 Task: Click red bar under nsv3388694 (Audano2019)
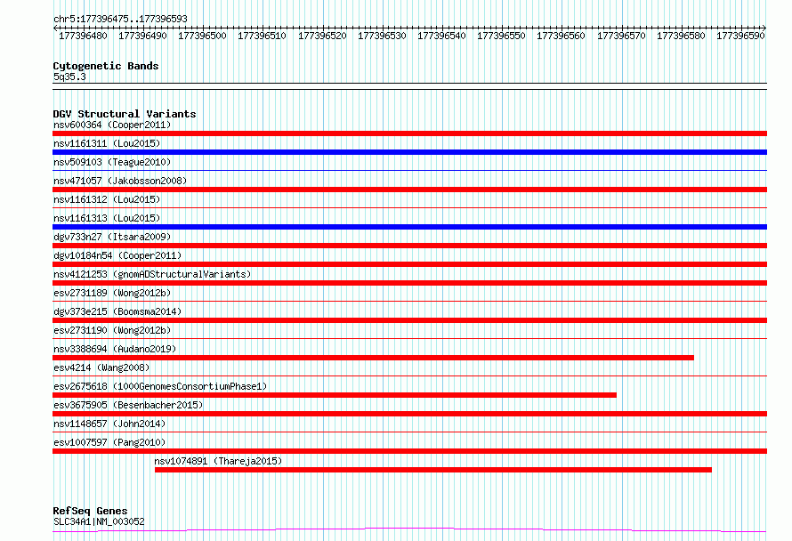(x=373, y=358)
